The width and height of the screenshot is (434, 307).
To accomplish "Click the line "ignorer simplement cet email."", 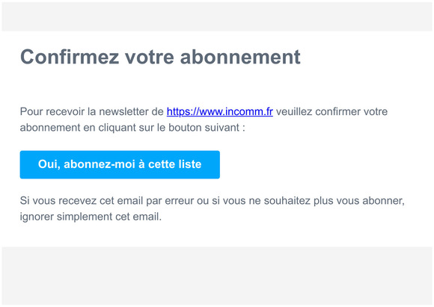I will click(x=91, y=217).
